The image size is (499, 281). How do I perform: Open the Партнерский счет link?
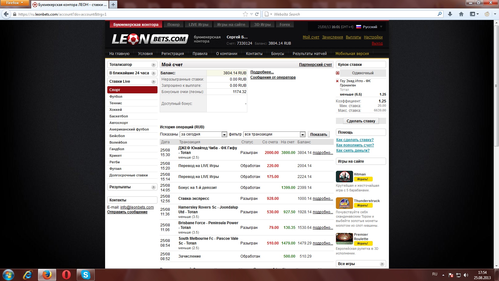pos(315,65)
